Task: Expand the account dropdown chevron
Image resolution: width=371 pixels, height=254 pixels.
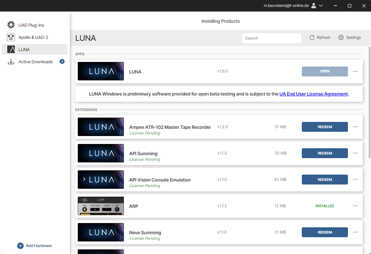Action: click(x=321, y=6)
